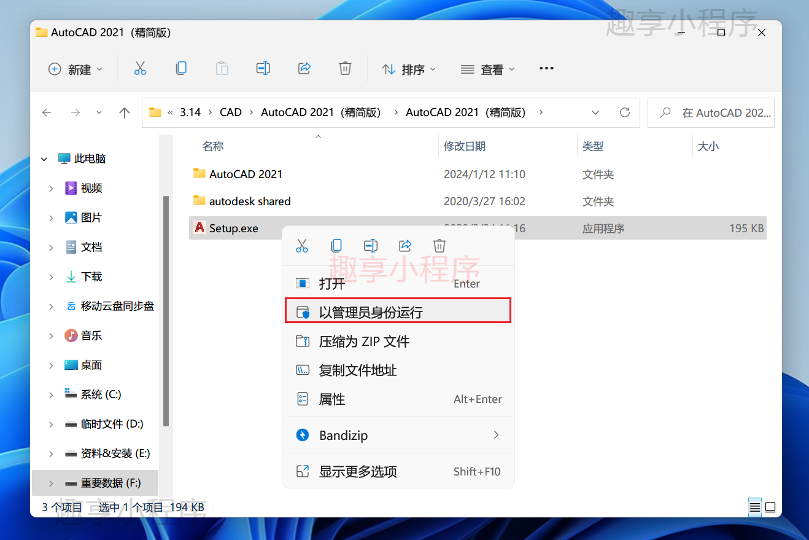Select the Setup.exe file name
The width and height of the screenshot is (809, 540).
point(234,228)
